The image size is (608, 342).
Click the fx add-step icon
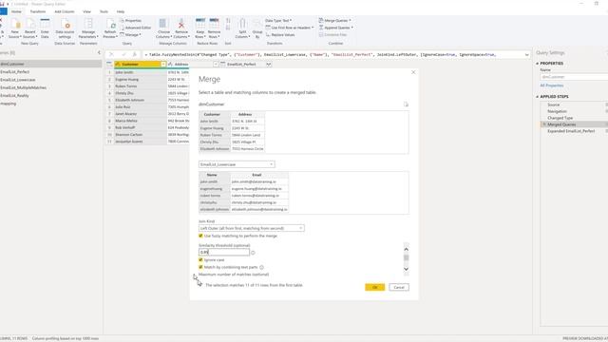point(135,55)
